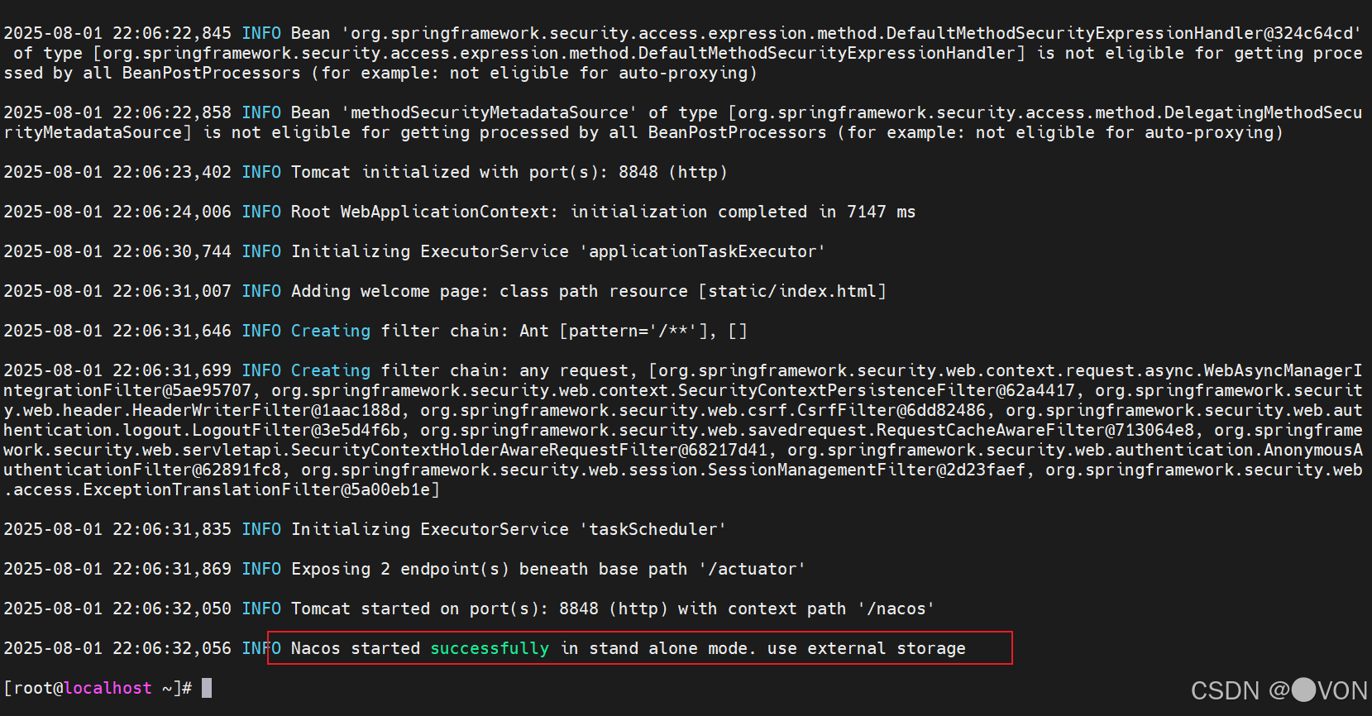Click the terminal cursor block at prompt
Screen dimensions: 1372x716
point(207,688)
